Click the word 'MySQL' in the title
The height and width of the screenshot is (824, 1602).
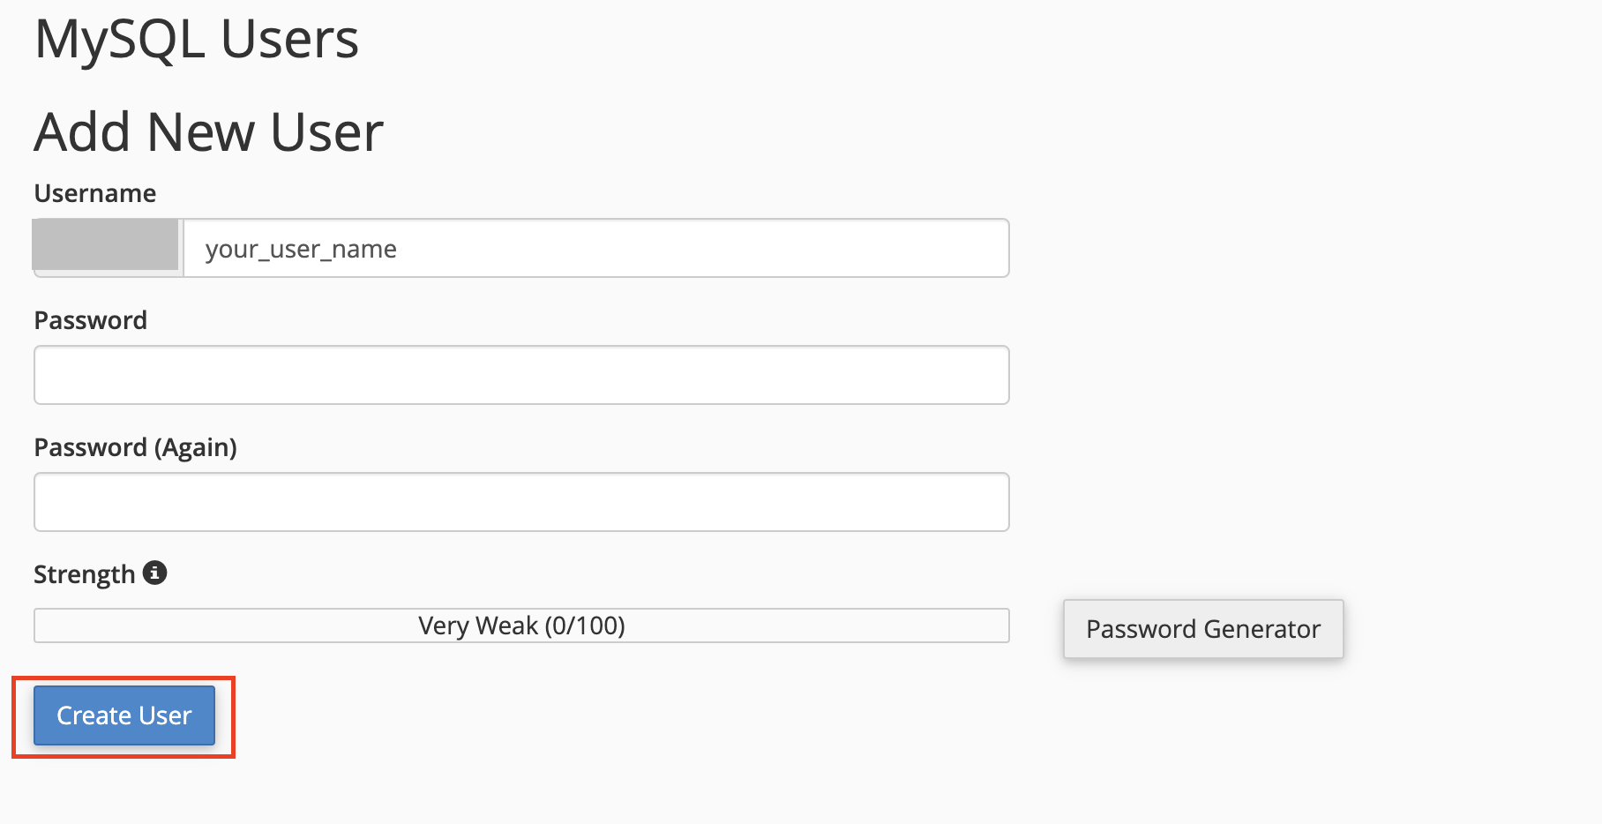[x=120, y=40]
